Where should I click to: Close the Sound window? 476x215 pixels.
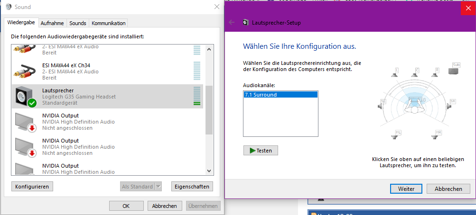(217, 7)
